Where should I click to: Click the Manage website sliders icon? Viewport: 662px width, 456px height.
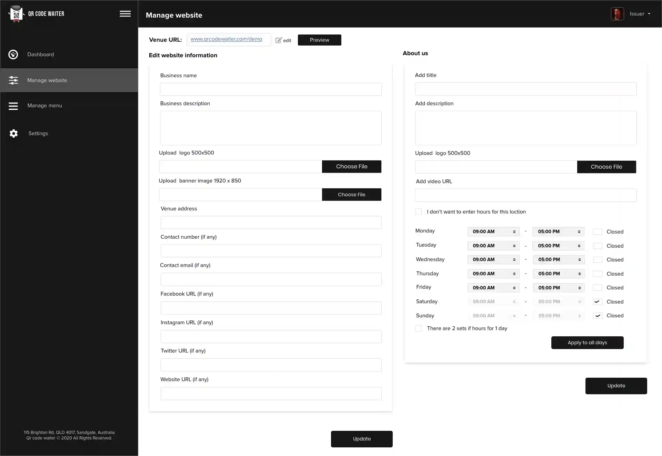(x=13, y=80)
